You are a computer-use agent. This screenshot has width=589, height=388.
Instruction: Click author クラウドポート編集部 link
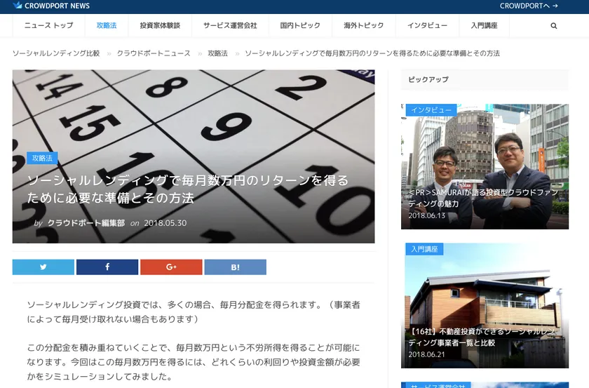(x=86, y=223)
